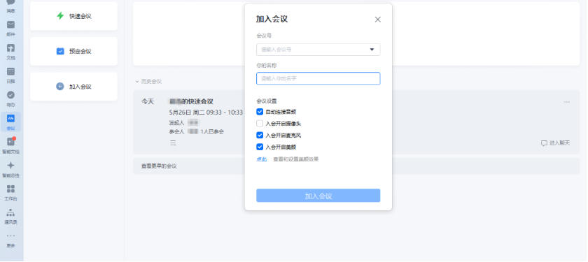Image resolution: width=588 pixels, height=262 pixels.
Task: Enable the 入会开启摄像头 checkbox
Action: pos(260,124)
